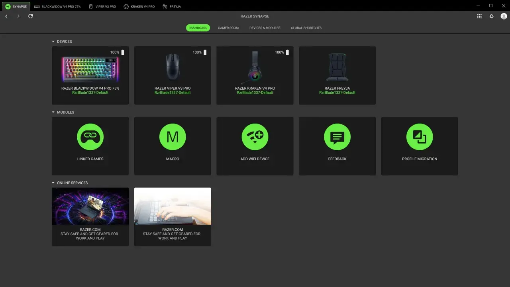Close the Synapse window
Viewport: 510px width, 287px height.
coord(503,6)
